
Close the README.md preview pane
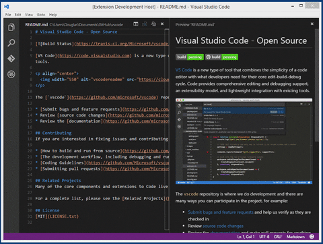coord(312,24)
